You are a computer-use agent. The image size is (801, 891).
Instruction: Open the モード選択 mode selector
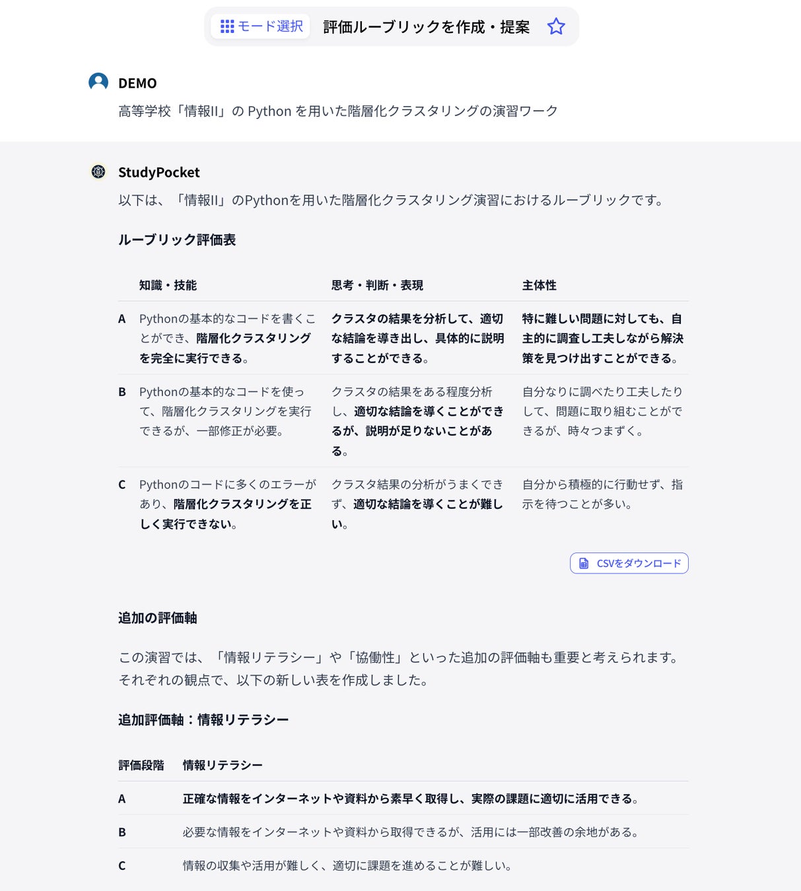tap(261, 26)
